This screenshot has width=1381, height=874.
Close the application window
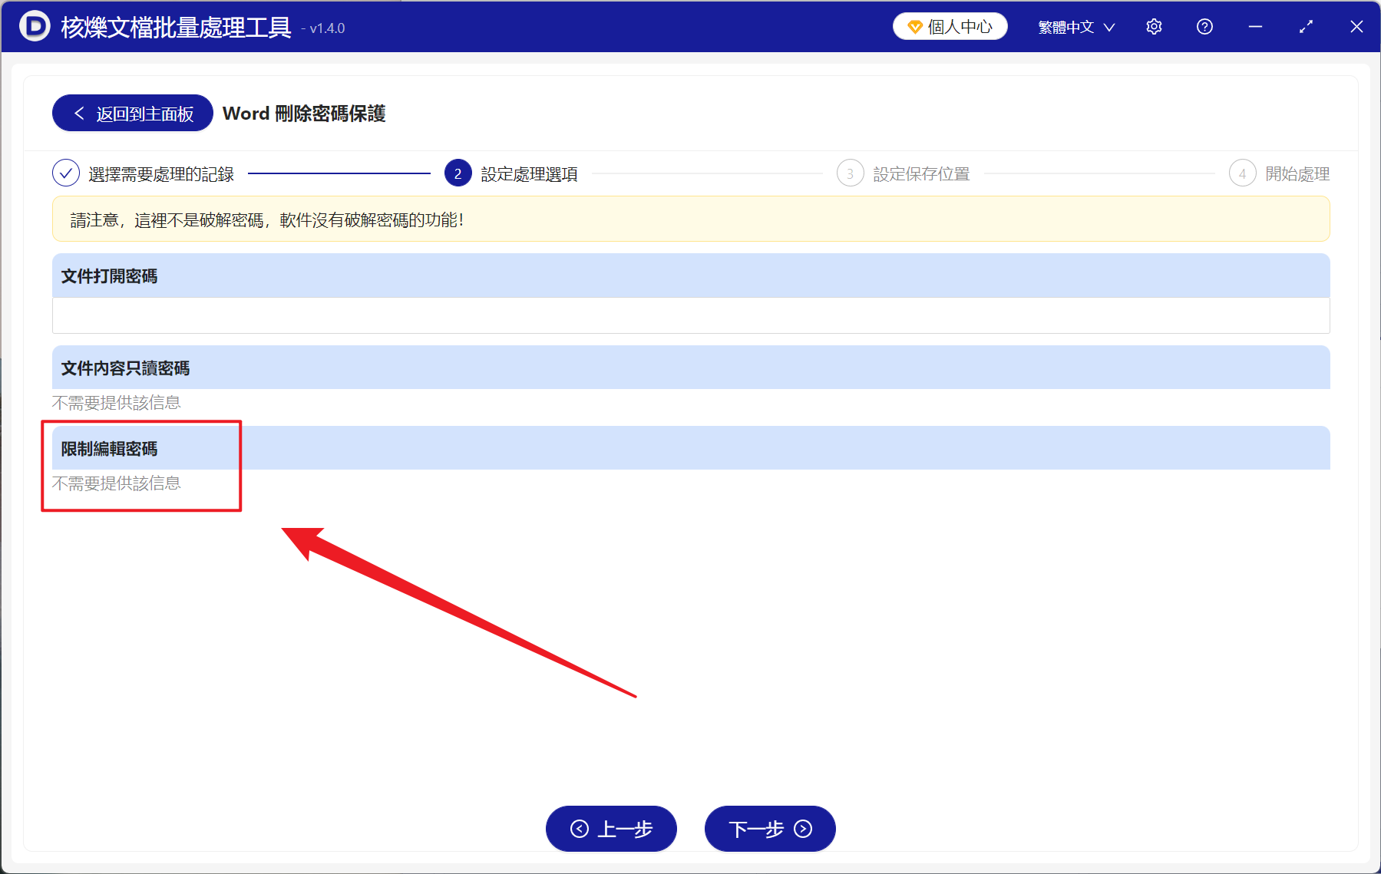click(x=1356, y=27)
